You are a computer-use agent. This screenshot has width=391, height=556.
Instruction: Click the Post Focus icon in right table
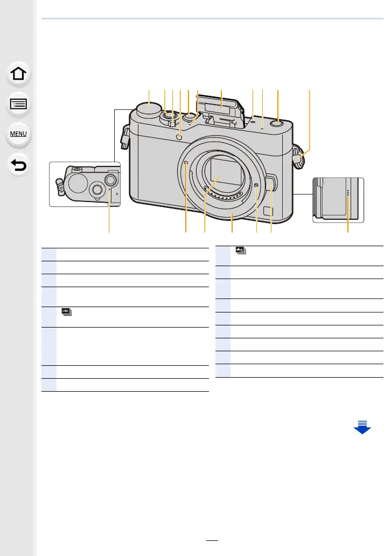pyautogui.click(x=241, y=251)
